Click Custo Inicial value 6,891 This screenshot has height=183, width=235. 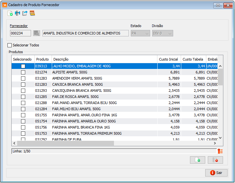[x=175, y=72]
